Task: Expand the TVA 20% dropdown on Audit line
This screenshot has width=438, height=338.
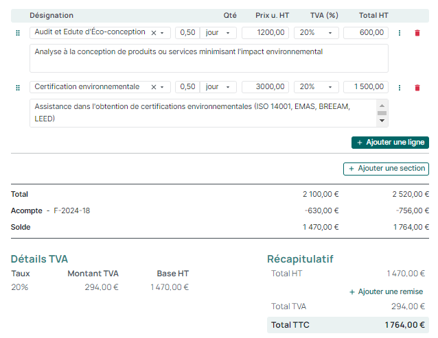Action: point(316,33)
